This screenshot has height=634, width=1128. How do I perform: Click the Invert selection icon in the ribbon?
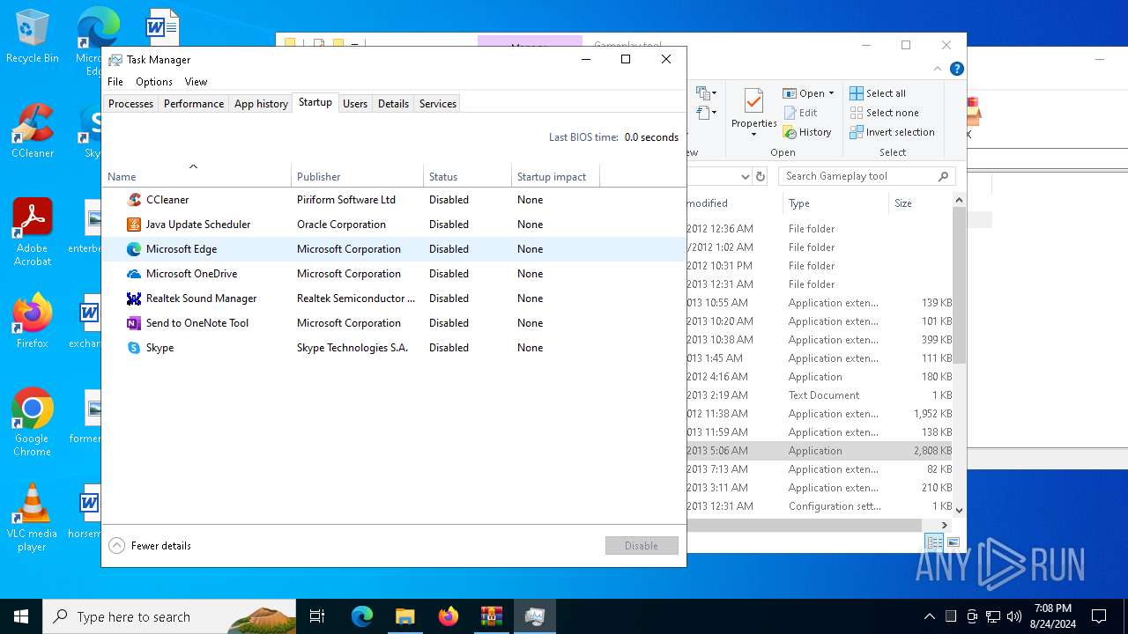(857, 132)
